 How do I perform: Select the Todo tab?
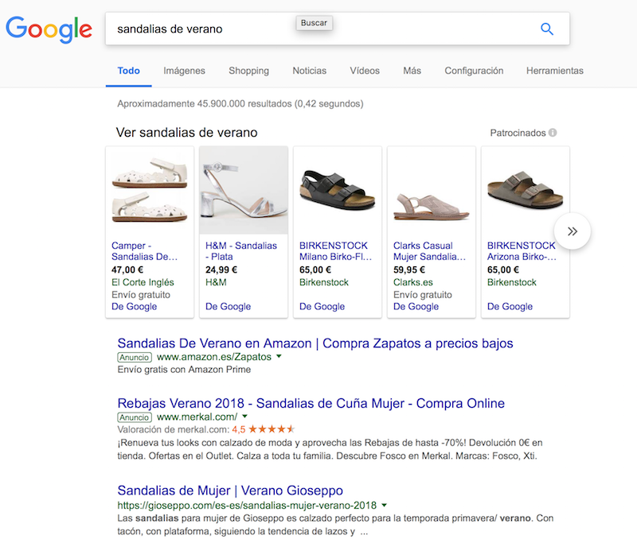[x=129, y=71]
